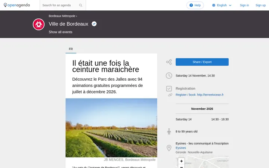Image resolution: width=269 pixels, height=168 pixels.
Task: Open the Register / book terreetocean.fr link
Action: point(200,95)
